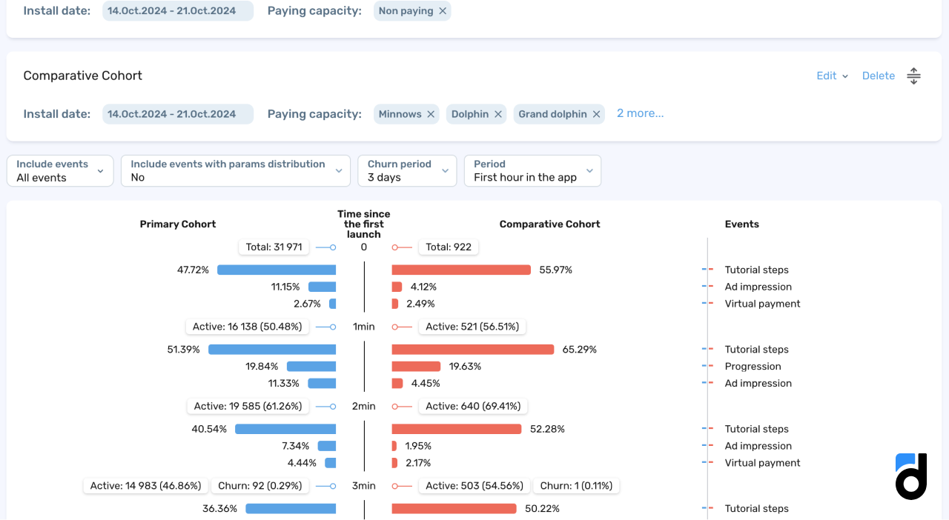This screenshot has width=949, height=520.
Task: Delete the Comparative Cohort
Action: [878, 76]
